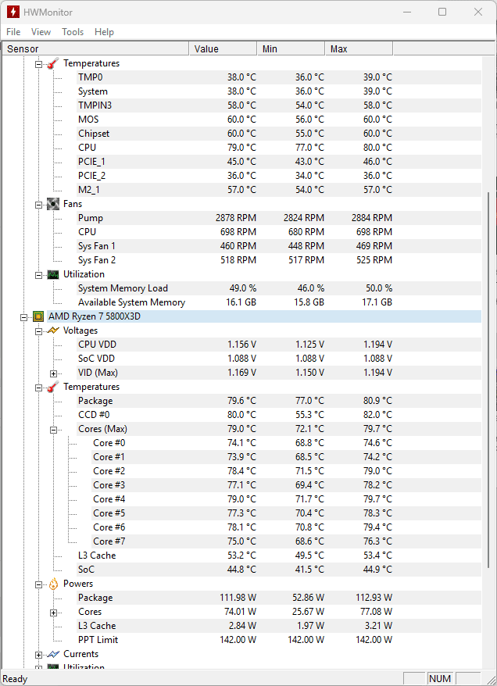Open the View menu

(x=41, y=32)
